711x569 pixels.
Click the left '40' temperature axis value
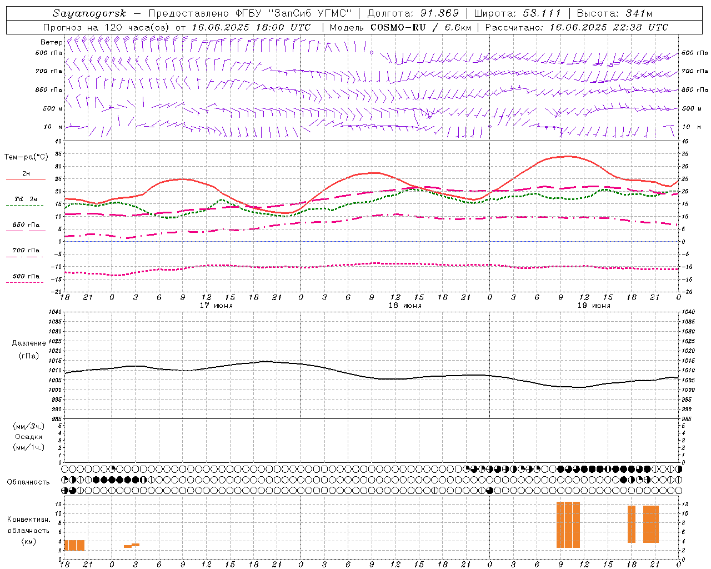pyautogui.click(x=58, y=142)
